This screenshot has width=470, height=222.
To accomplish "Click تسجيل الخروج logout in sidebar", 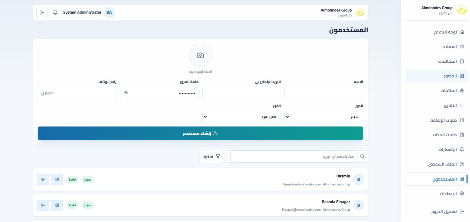I will 437,212.
